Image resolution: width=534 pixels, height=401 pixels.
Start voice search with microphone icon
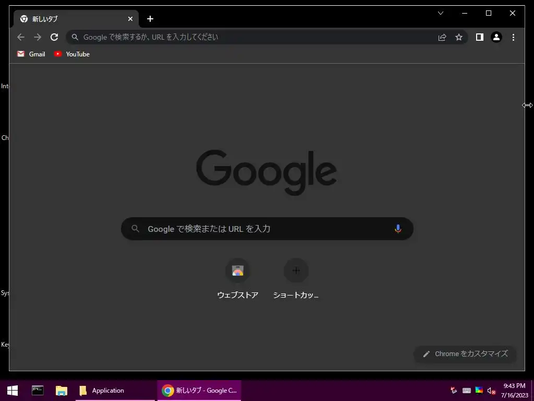click(398, 229)
